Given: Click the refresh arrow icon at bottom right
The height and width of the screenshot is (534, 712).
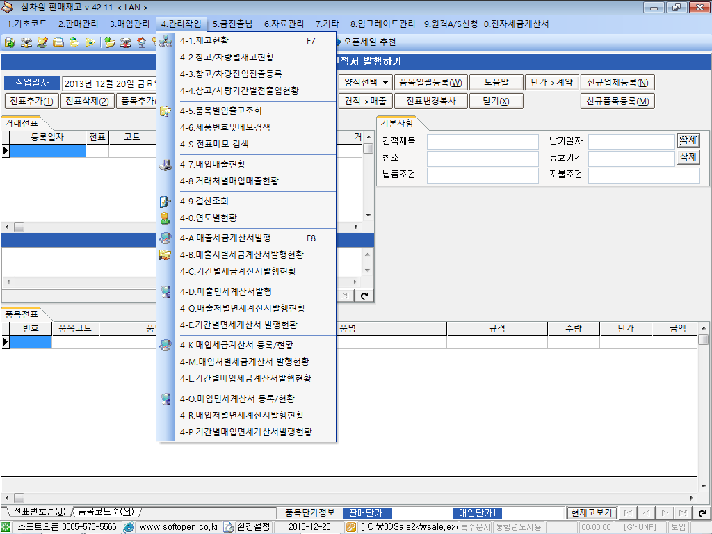Looking at the screenshot, I should pos(702,513).
